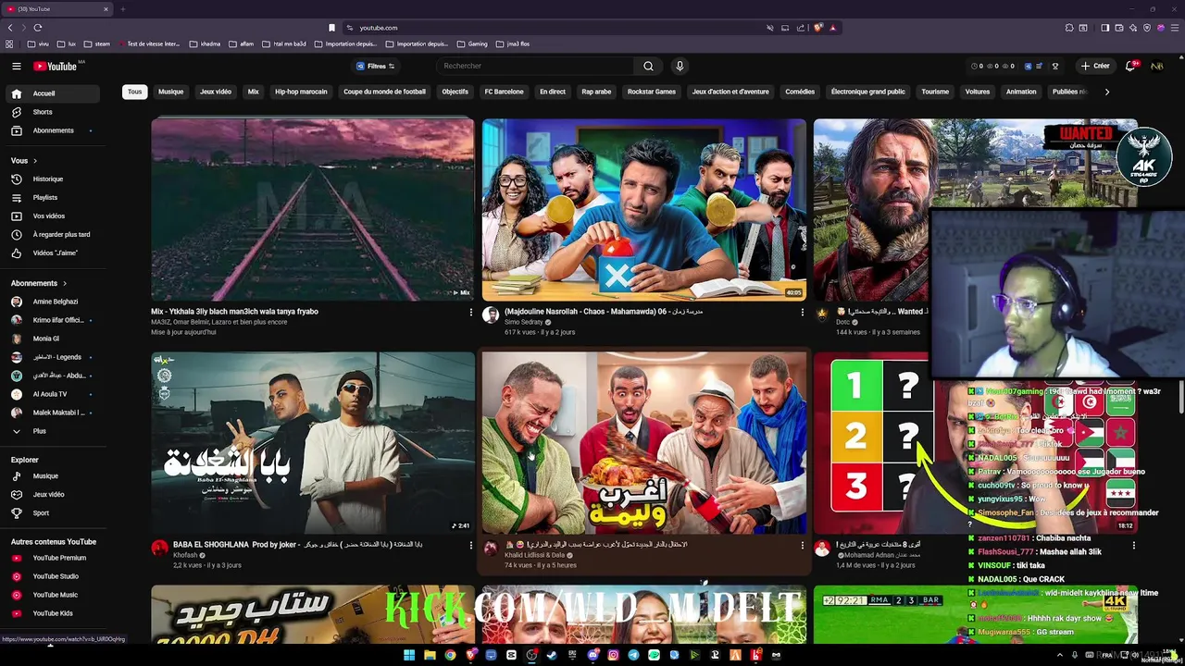Open Shorts in the sidebar
The image size is (1185, 666).
(x=51, y=112)
